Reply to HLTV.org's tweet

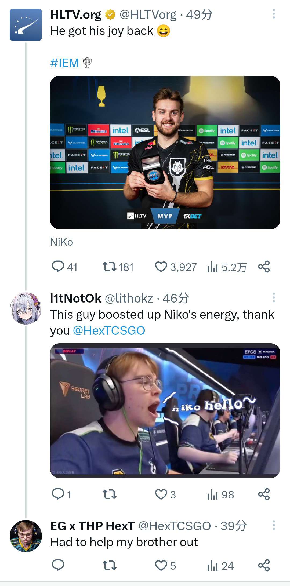point(58,267)
